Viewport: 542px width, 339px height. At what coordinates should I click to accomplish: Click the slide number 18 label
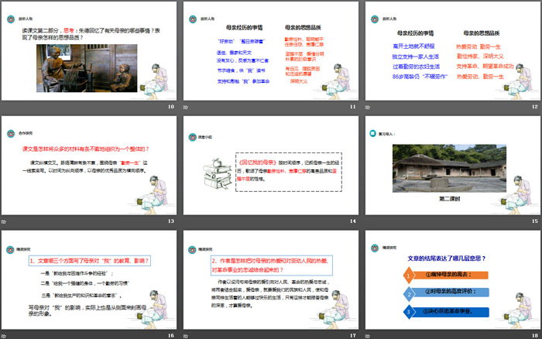(x=533, y=334)
